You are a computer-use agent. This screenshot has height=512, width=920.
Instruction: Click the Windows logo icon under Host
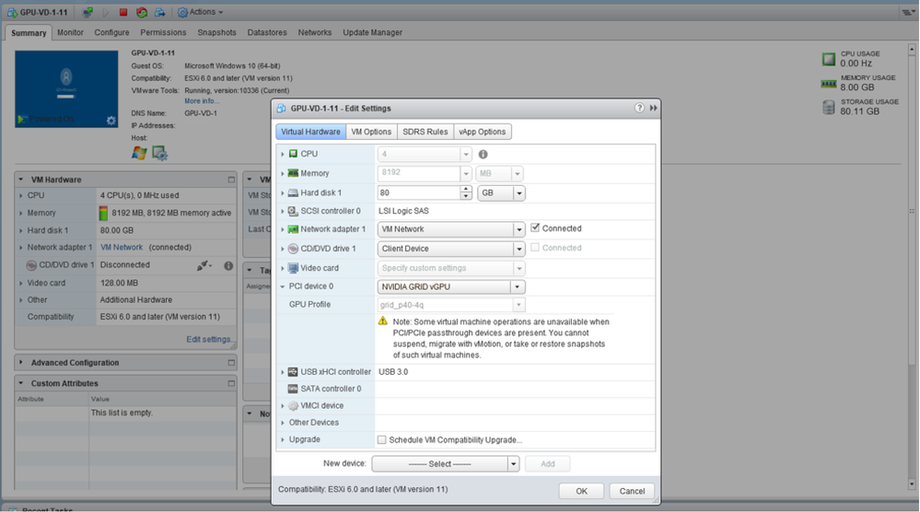click(x=139, y=153)
